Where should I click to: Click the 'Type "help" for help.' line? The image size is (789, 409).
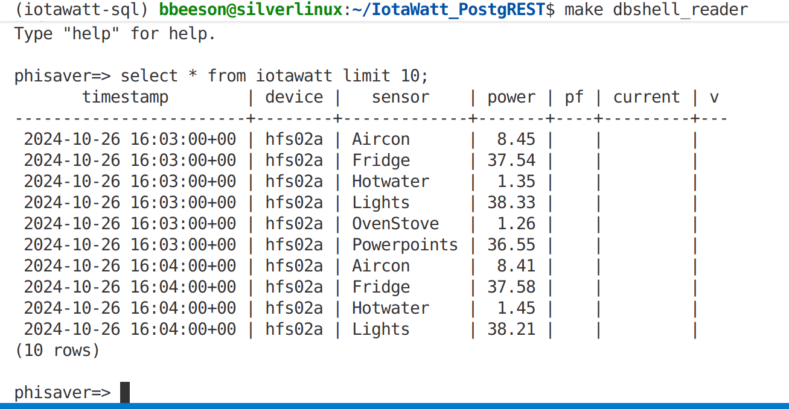click(x=115, y=34)
